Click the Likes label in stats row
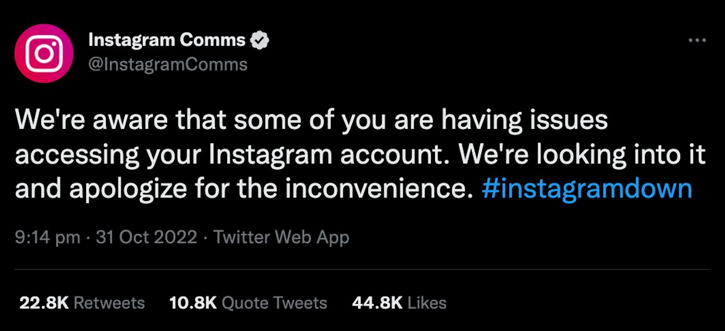The width and height of the screenshot is (725, 331). point(427,303)
